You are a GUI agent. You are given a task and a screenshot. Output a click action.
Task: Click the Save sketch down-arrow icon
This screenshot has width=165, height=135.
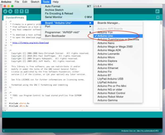point(27,11)
